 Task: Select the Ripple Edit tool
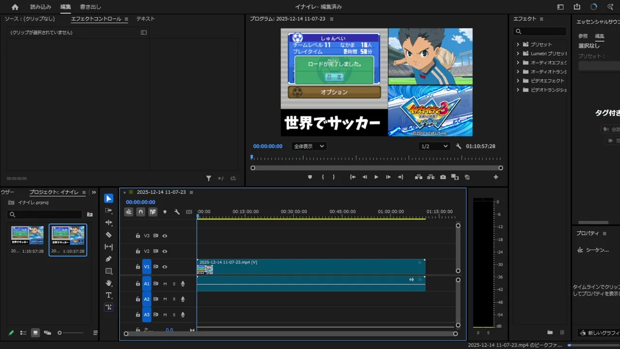pyautogui.click(x=108, y=222)
